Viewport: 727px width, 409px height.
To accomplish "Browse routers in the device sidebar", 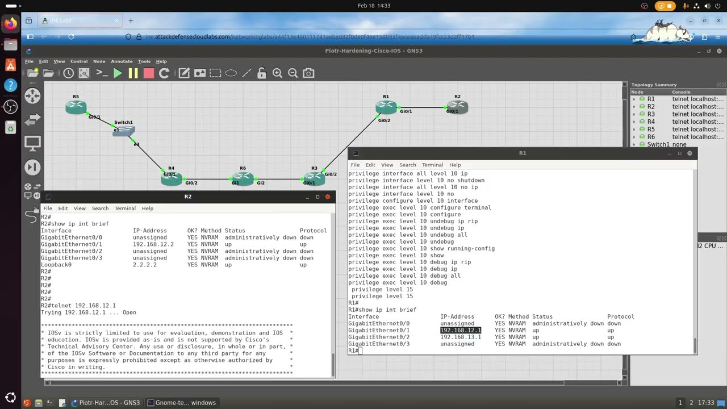I will pos(32,95).
